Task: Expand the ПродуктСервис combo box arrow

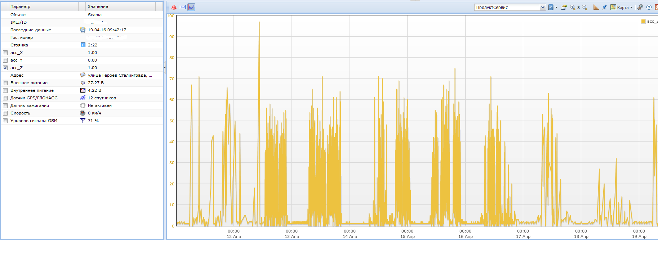Action: coord(543,7)
